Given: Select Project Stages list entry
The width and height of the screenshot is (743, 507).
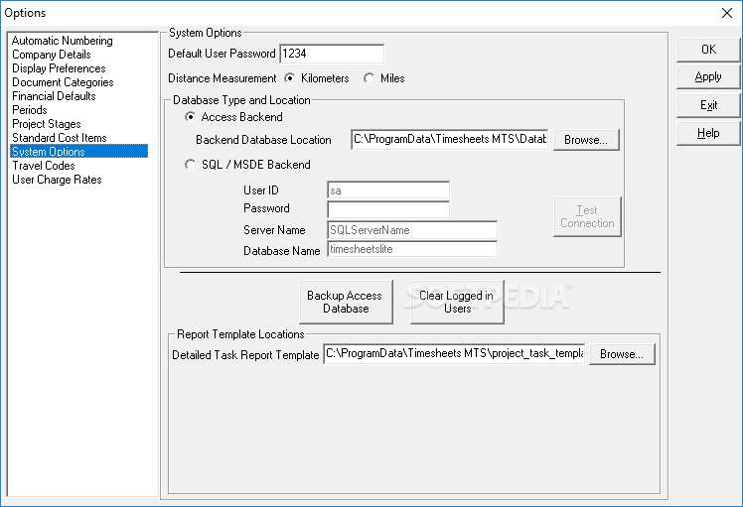Looking at the screenshot, I should [x=47, y=124].
